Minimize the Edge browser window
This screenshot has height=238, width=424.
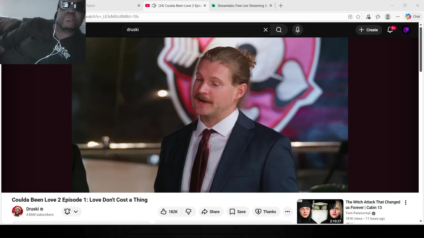coord(392,6)
